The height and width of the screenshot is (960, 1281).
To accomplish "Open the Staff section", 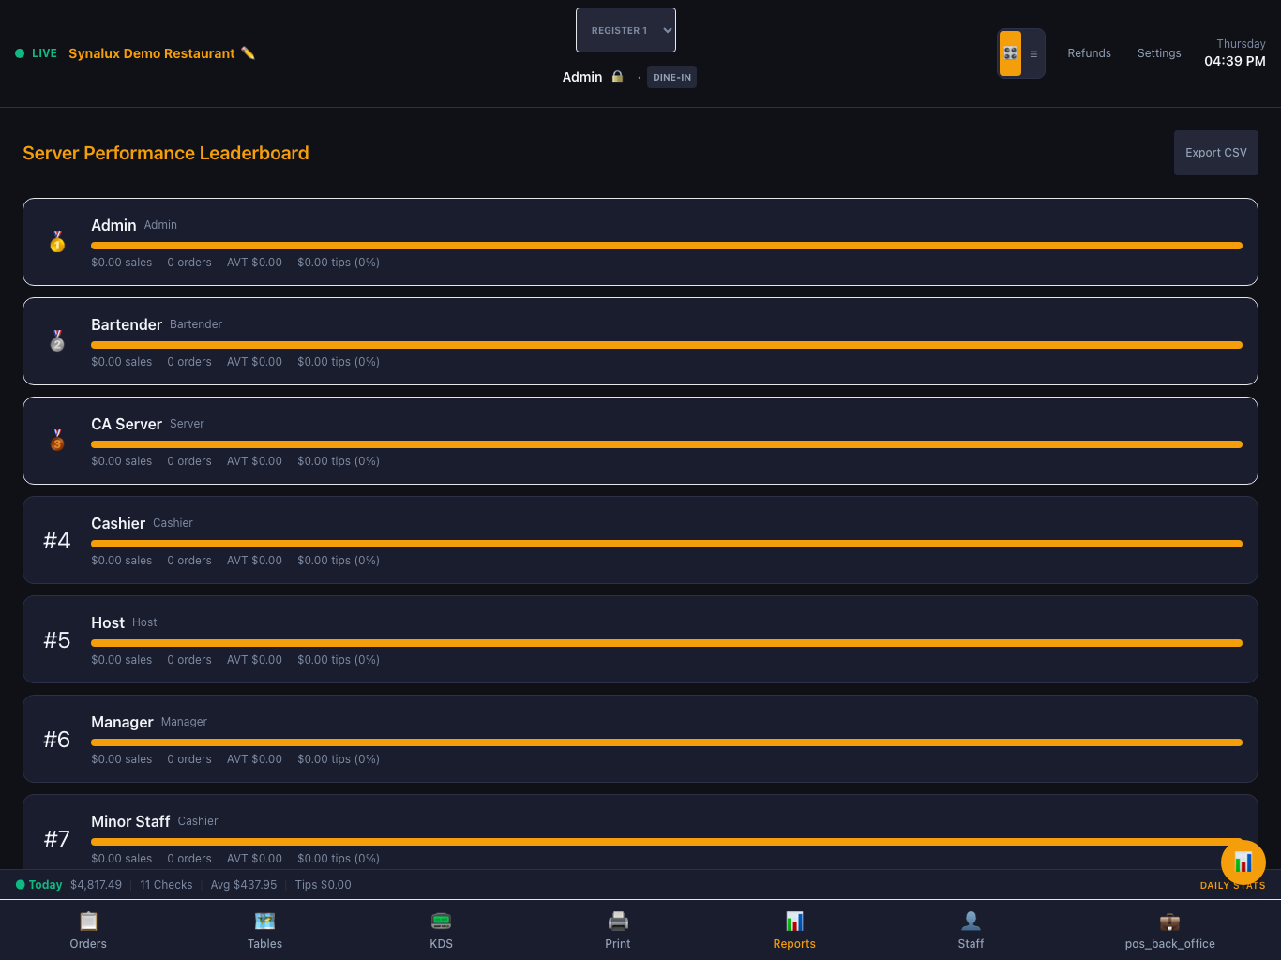I will point(971,930).
